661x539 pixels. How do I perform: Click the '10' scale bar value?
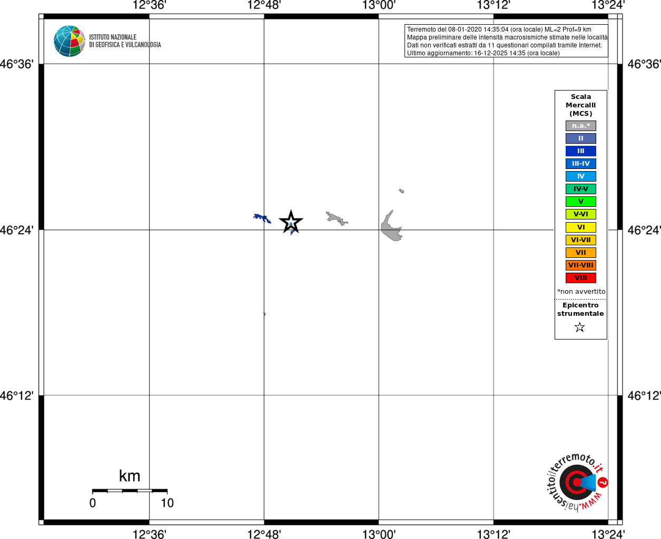pyautogui.click(x=167, y=503)
